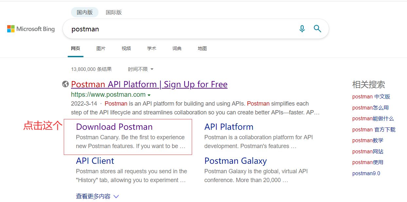The height and width of the screenshot is (202, 407).
Task: Click the magnifying glass search icon
Action: [x=317, y=29]
